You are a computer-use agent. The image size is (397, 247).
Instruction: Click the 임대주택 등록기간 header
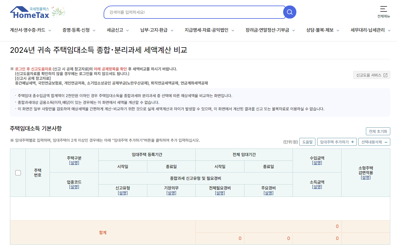point(147,155)
